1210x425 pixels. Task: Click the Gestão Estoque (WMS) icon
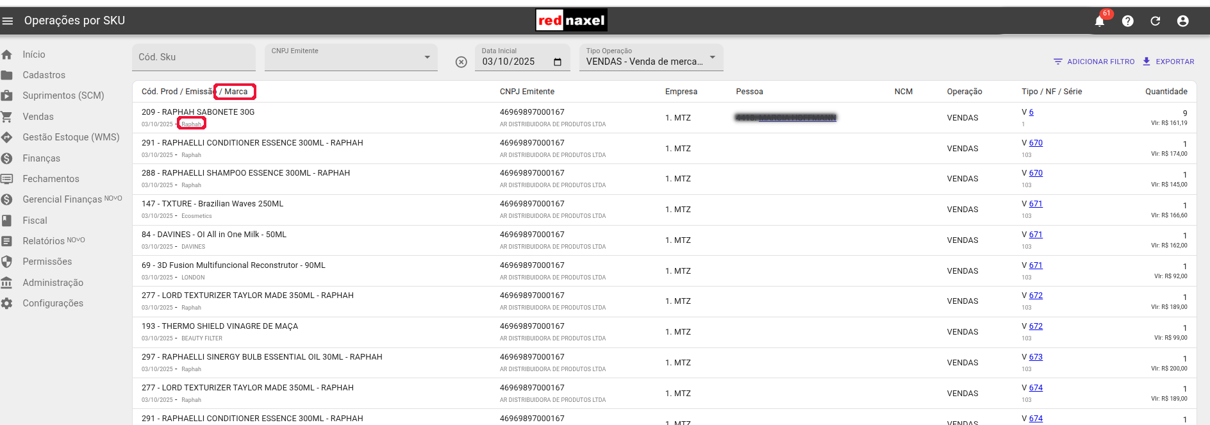7,137
